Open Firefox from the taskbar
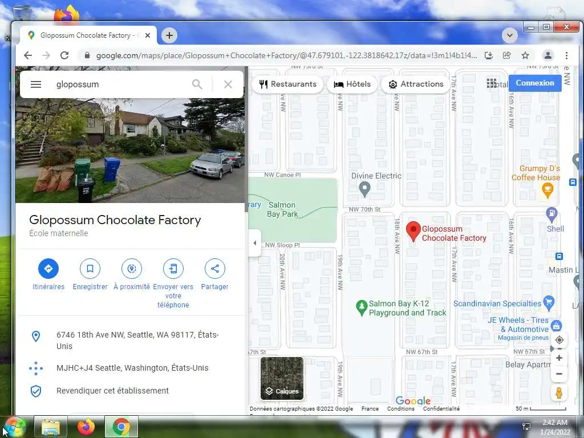The height and width of the screenshot is (438, 584). (x=86, y=427)
